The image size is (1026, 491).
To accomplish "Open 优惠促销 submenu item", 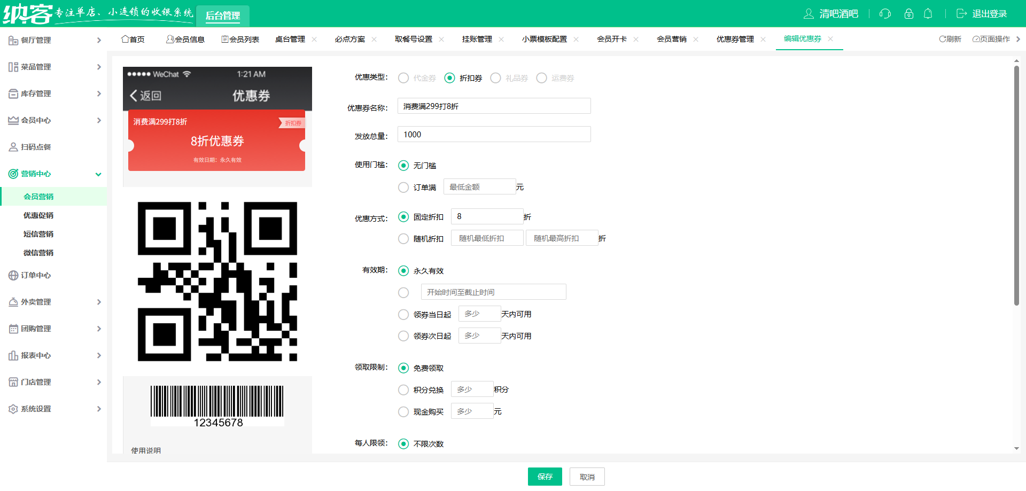I will coord(38,215).
